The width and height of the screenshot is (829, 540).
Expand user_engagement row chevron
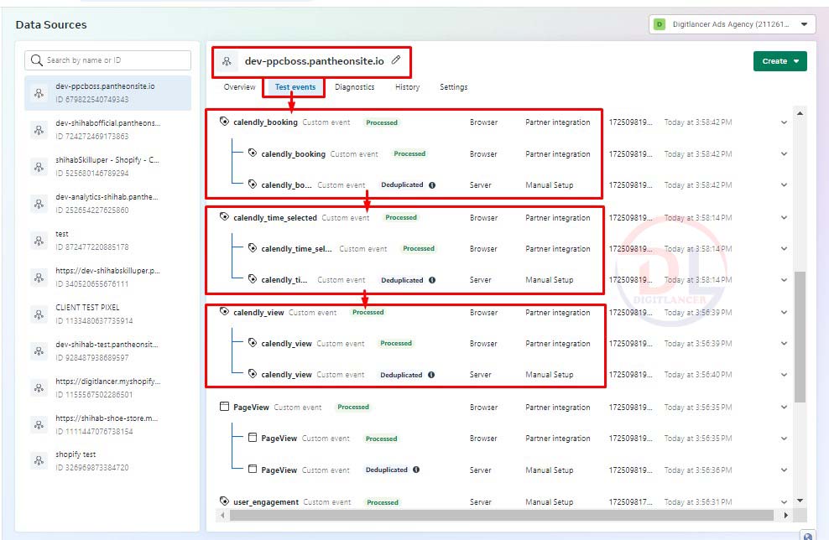click(x=784, y=502)
